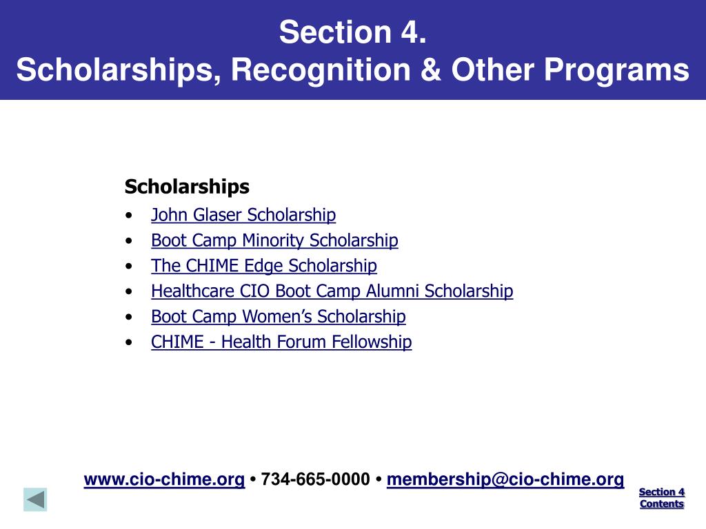Click the bullet beside Boot Camp Women's Scholarship
The width and height of the screenshot is (706, 529).
coord(129,317)
